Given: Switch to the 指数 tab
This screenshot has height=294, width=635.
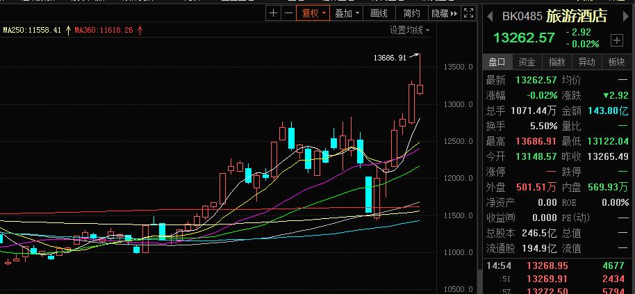Looking at the screenshot, I should [x=556, y=62].
